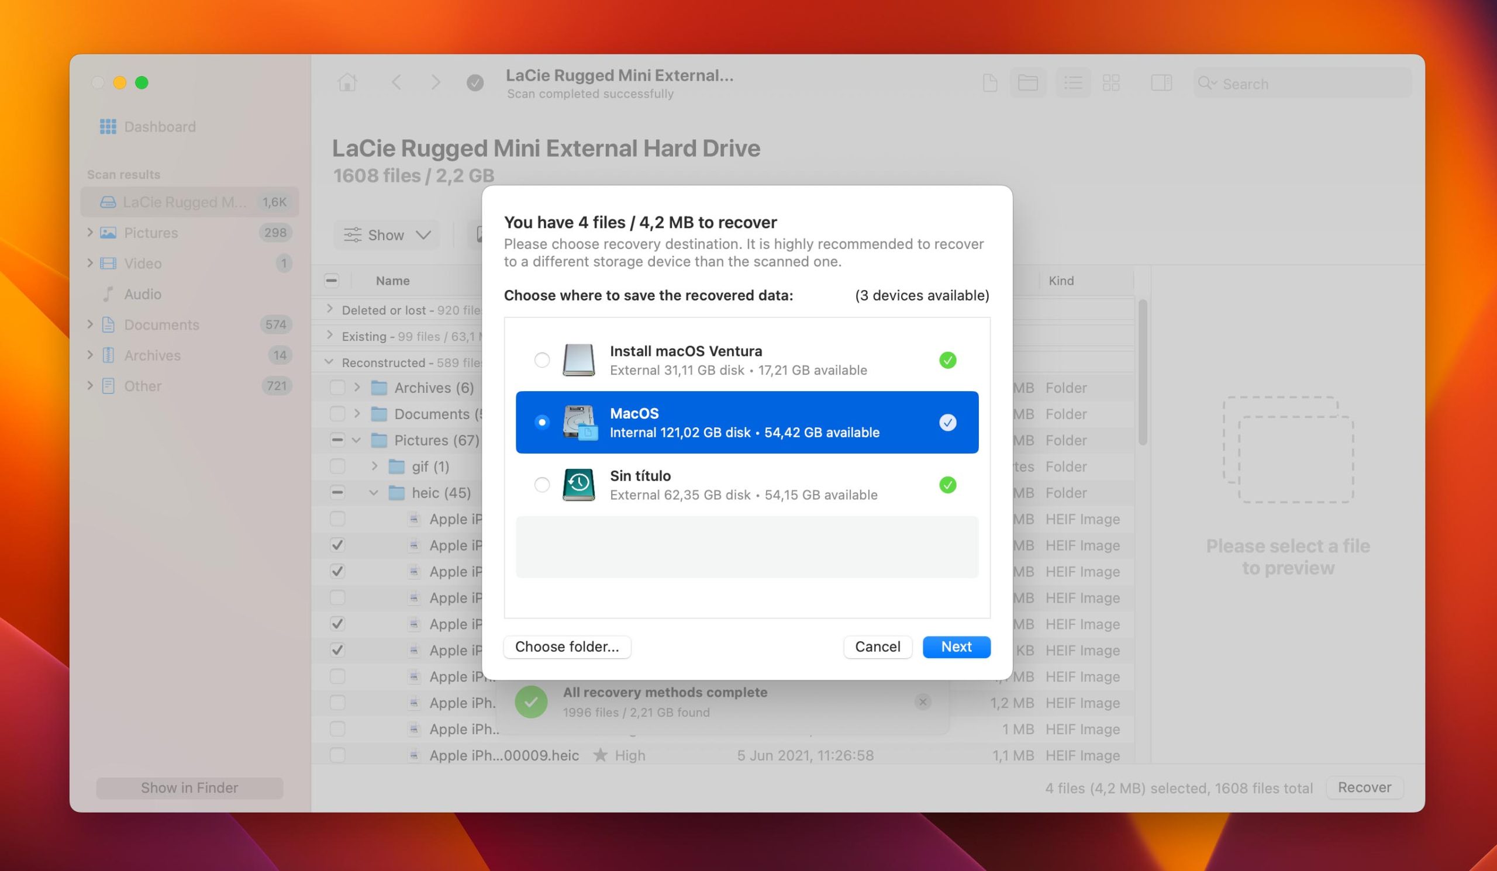This screenshot has width=1497, height=871.
Task: Expand the Archives (6) folder
Action: click(x=357, y=387)
